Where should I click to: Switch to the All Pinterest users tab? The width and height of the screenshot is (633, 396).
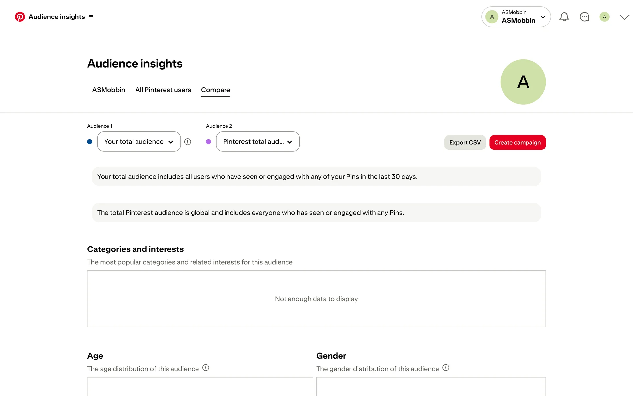coord(163,90)
